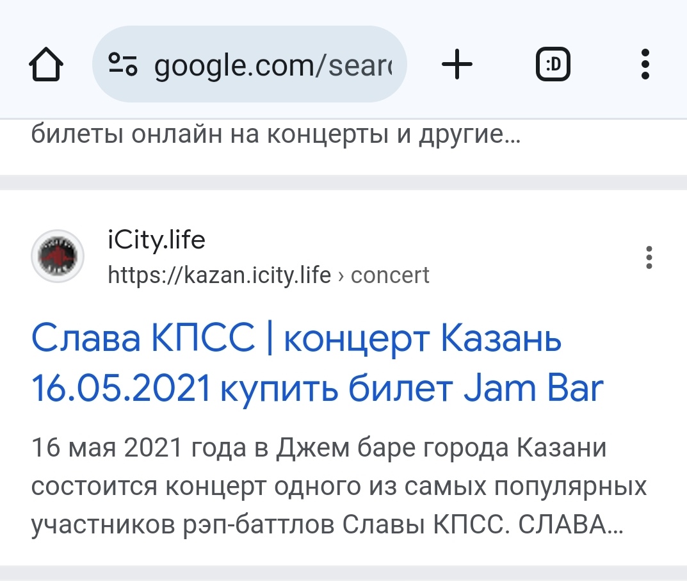Open site settings icon in address bar
Screen dimensions: 687x584
click(123, 64)
